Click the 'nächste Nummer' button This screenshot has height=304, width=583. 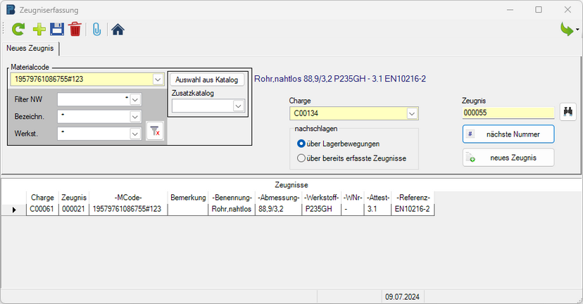pyautogui.click(x=508, y=134)
